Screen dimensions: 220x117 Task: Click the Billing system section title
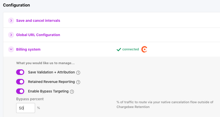[x=28, y=49]
